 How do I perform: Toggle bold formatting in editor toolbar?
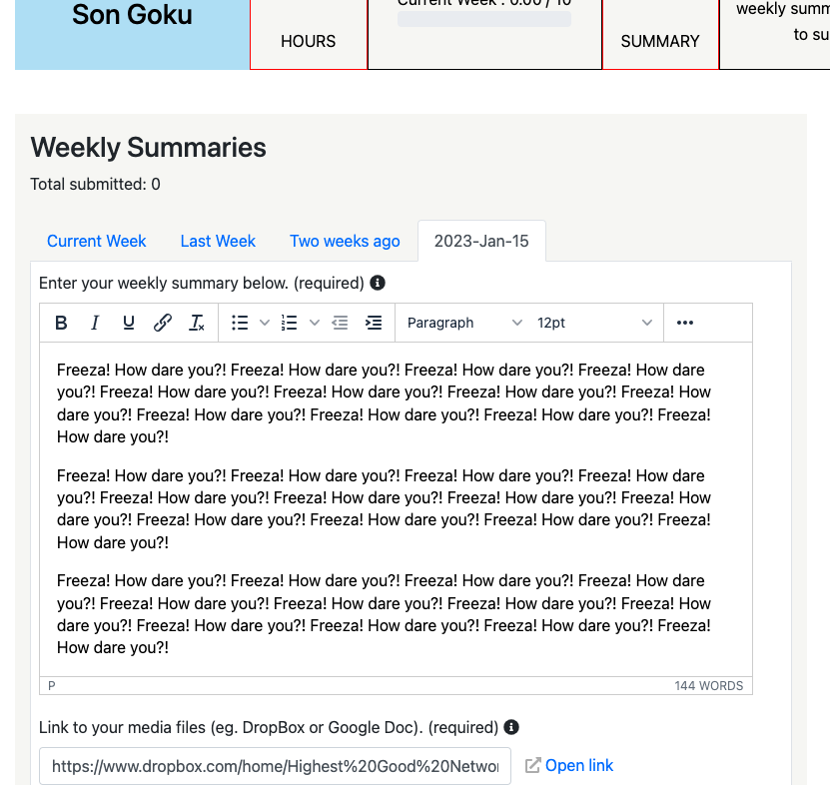pos(61,323)
